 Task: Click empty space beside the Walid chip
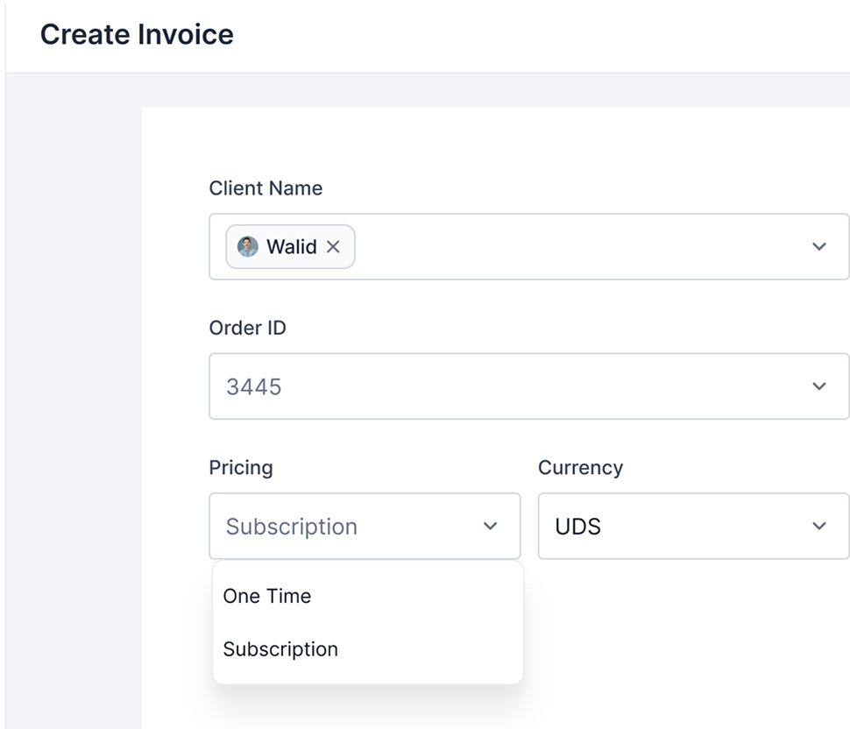pyautogui.click(x=580, y=246)
